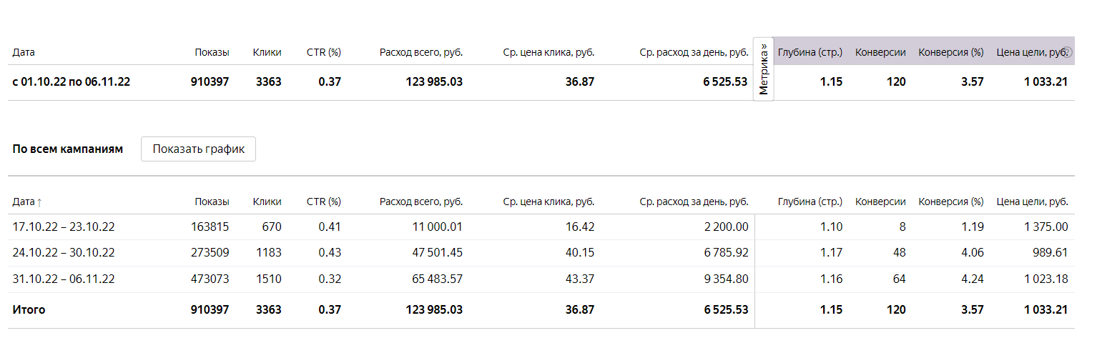Click CTR (%) header in lower table
Image resolution: width=1097 pixels, height=343 pixels.
[x=323, y=202]
